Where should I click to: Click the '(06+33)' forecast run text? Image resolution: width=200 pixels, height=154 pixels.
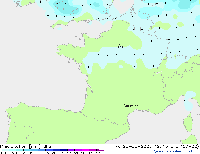(190, 146)
